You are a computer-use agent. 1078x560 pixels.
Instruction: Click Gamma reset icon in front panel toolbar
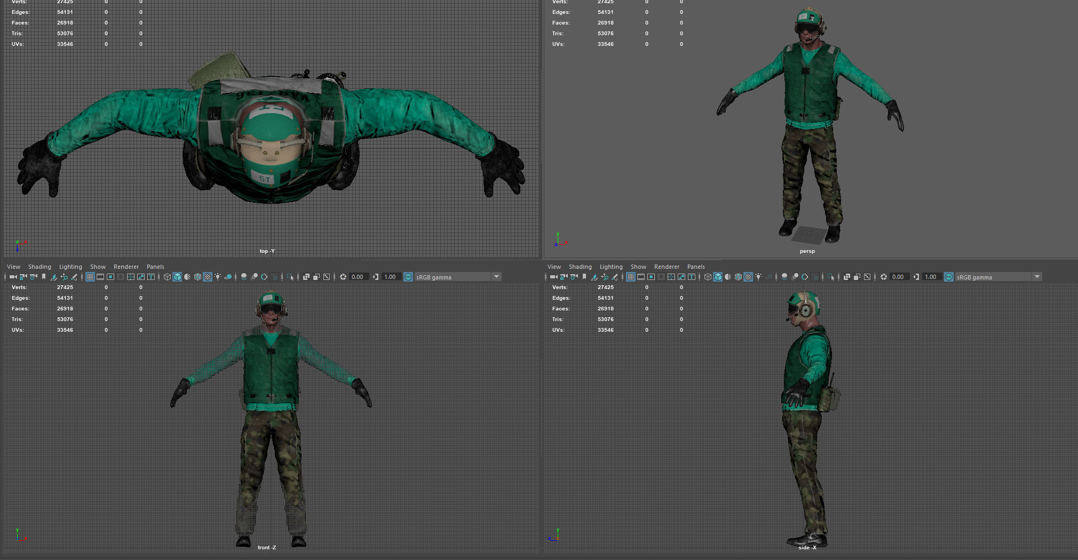click(376, 277)
